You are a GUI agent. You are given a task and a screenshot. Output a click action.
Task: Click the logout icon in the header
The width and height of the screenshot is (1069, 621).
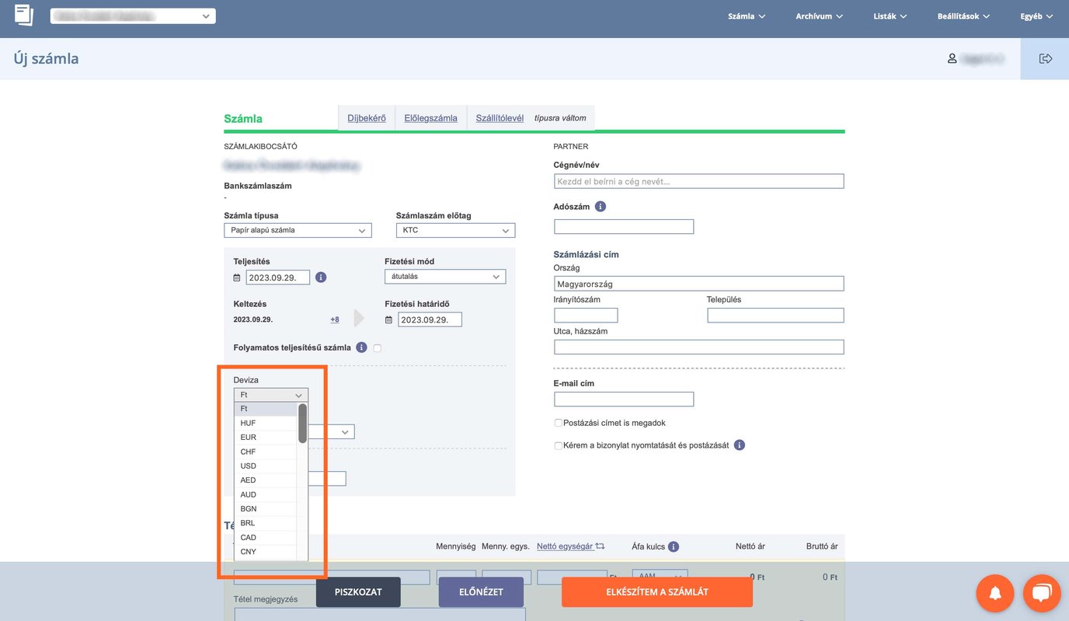pos(1045,58)
